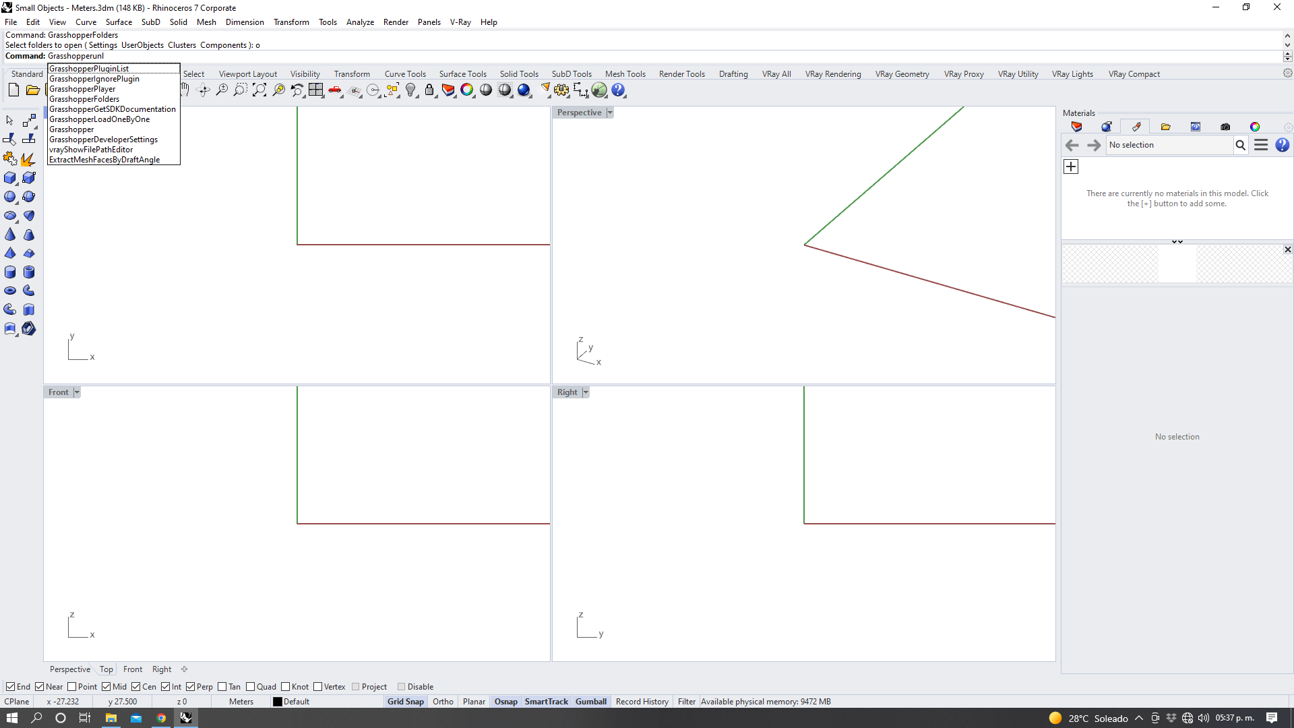Toggle Grid Snap in status bar
Screen dimensions: 1294x728
point(405,702)
